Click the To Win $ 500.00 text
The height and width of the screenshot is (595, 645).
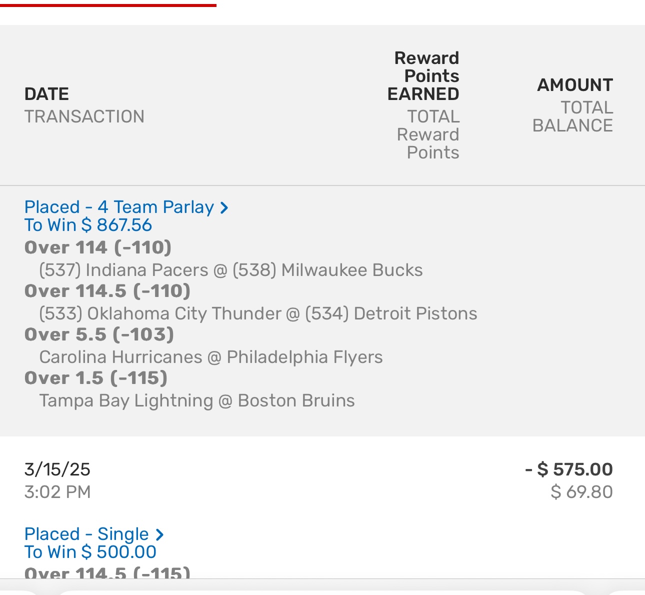[90, 552]
